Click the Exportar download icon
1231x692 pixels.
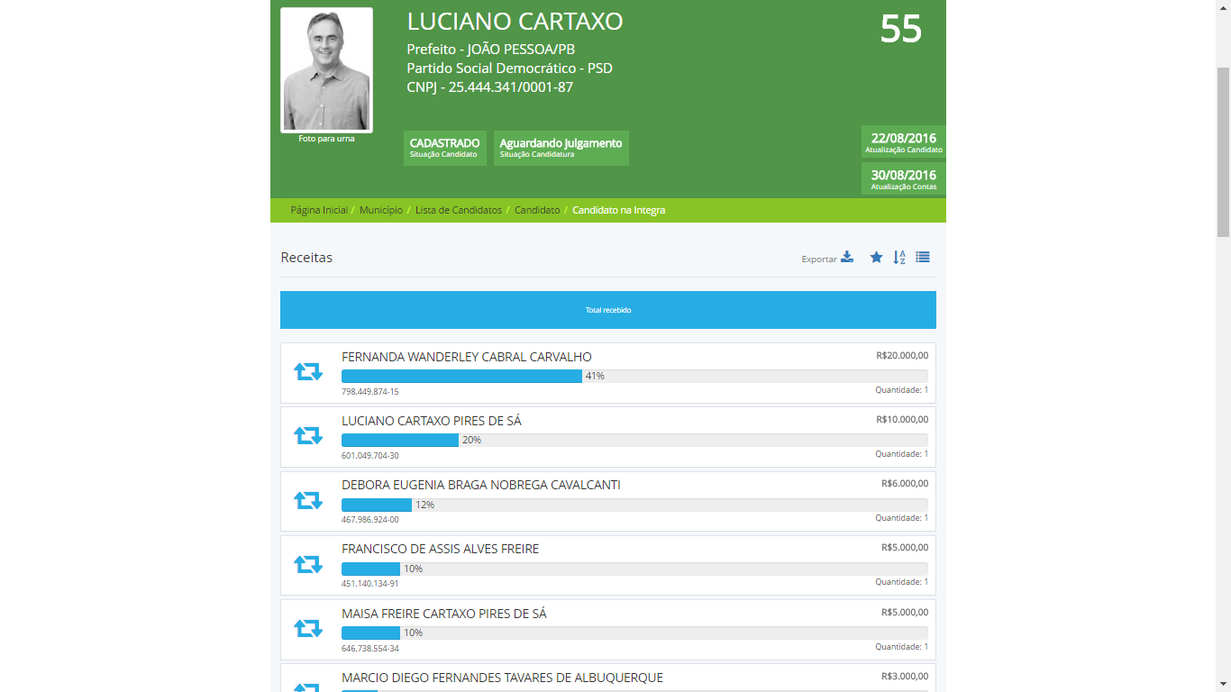click(846, 258)
